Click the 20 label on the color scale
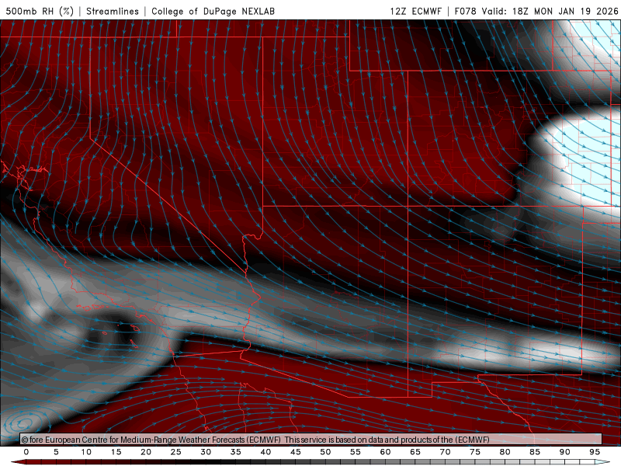The height and width of the screenshot is (466, 621). 146,452
